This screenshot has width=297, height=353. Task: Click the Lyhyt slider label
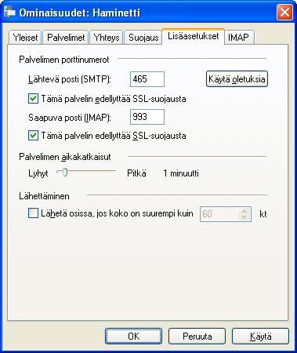coord(38,173)
